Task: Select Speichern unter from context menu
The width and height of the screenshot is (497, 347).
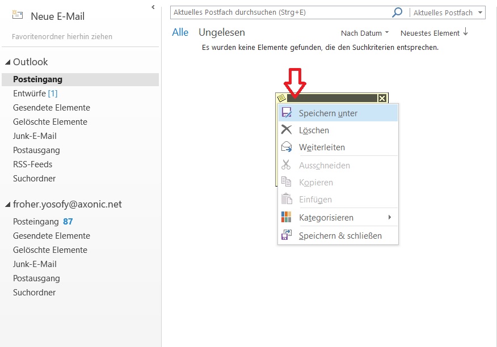Action: click(x=338, y=113)
